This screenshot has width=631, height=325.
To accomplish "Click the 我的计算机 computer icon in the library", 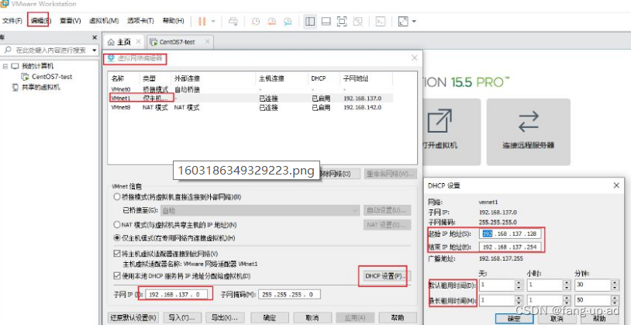I will pos(15,66).
